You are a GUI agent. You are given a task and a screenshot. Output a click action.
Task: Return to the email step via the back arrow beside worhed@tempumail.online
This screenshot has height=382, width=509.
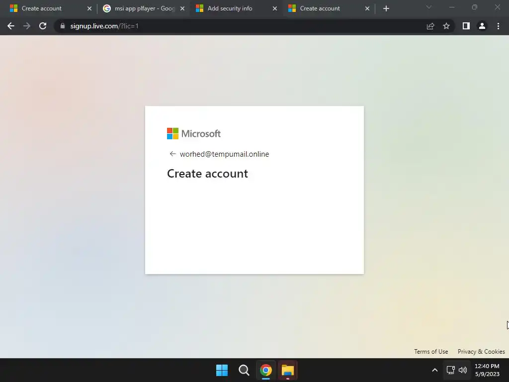pyautogui.click(x=172, y=154)
